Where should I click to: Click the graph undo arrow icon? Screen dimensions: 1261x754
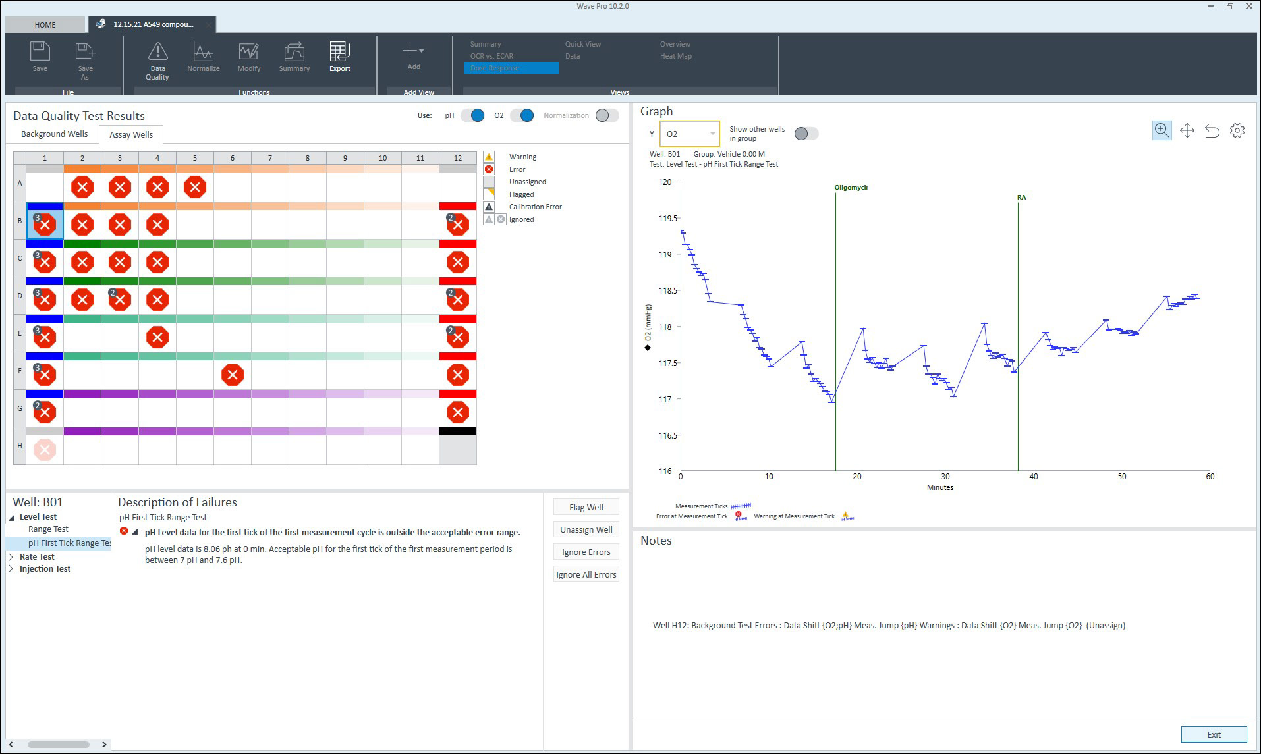pos(1212,130)
